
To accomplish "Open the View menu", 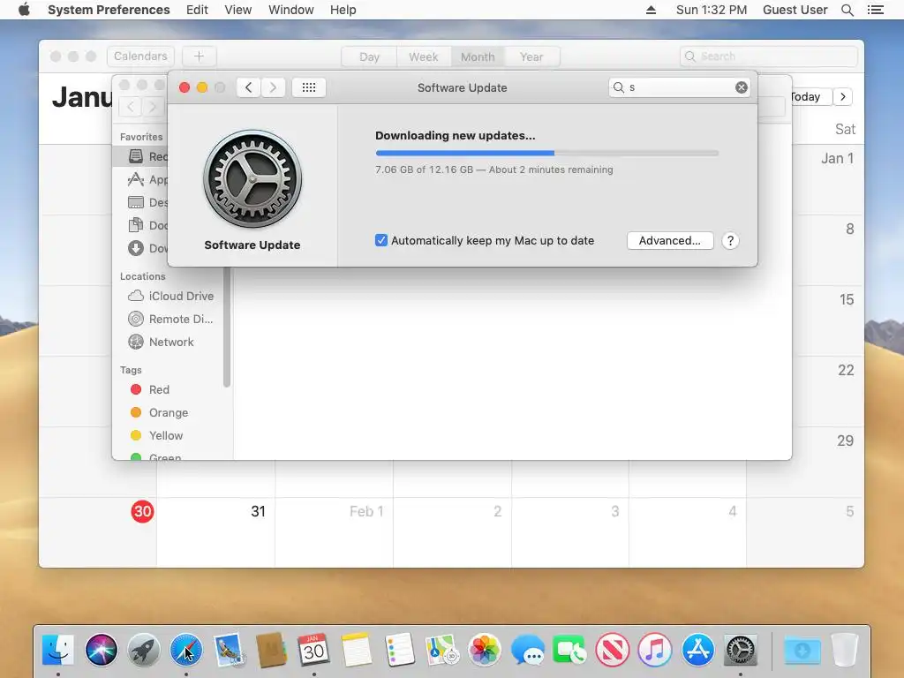I will [238, 10].
